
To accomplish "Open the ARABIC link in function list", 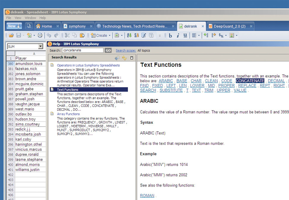I will click(x=166, y=81).
